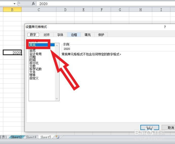Select 分数 in the category list
Viewport: 175px width, 144px height.
[33, 66]
